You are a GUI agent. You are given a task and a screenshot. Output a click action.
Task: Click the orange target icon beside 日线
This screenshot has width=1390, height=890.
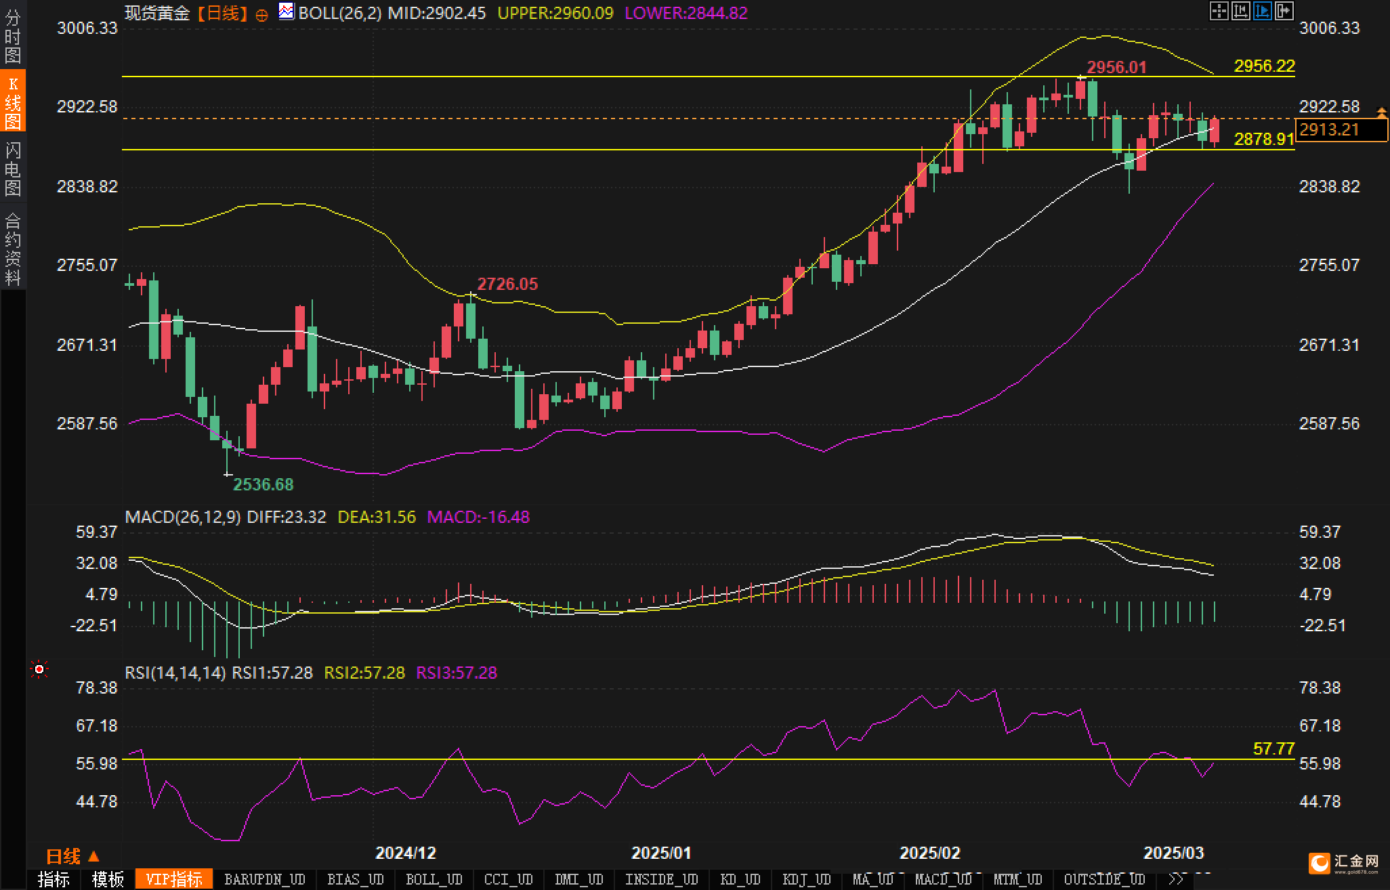[x=261, y=15]
